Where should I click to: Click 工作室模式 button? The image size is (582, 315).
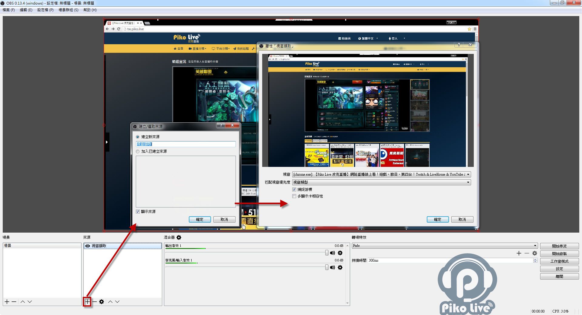559,261
